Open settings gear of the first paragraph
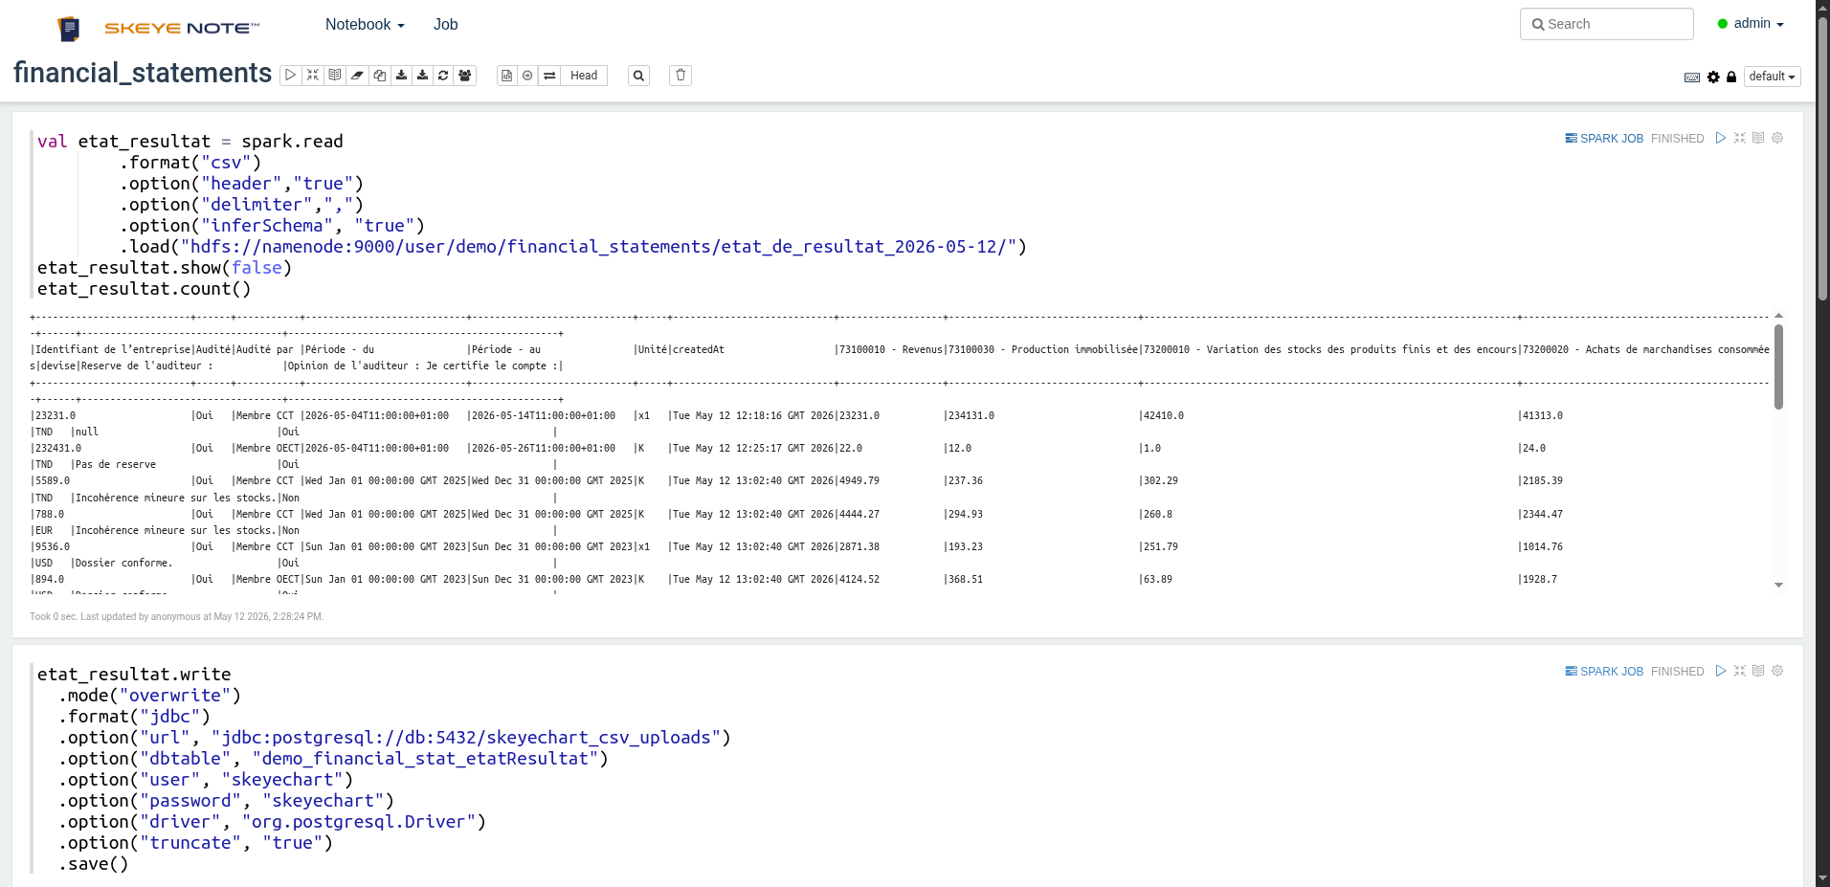 1777,138
